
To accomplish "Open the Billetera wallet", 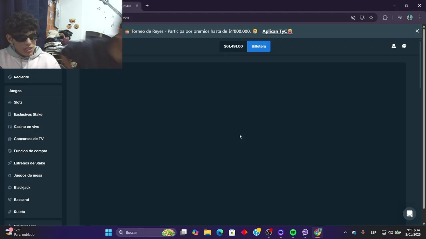I will click(x=259, y=46).
